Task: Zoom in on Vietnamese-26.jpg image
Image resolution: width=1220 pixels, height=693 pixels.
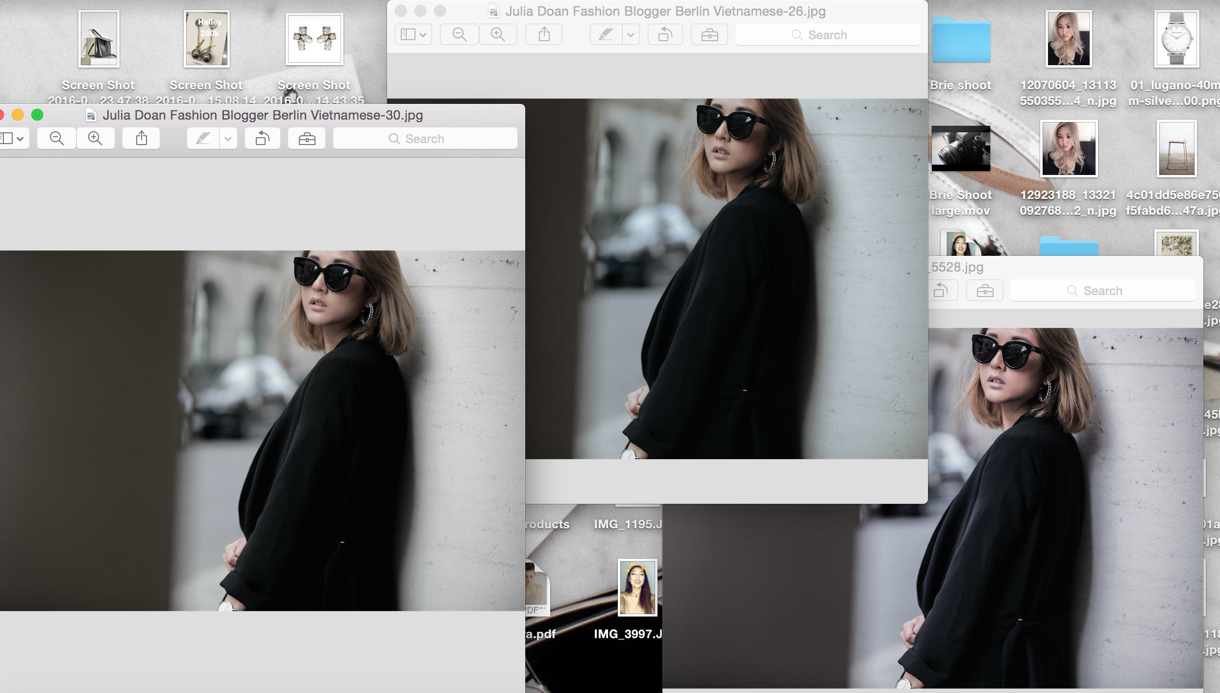Action: 498,35
